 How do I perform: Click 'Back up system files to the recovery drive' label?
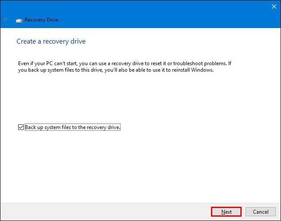coord(73,127)
